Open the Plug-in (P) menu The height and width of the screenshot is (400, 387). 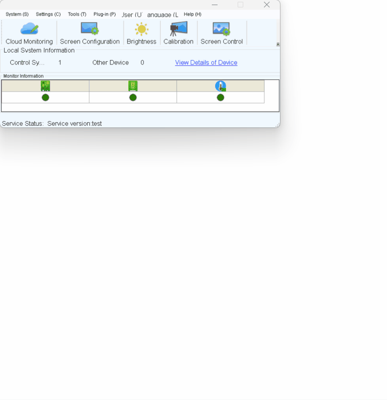click(104, 14)
